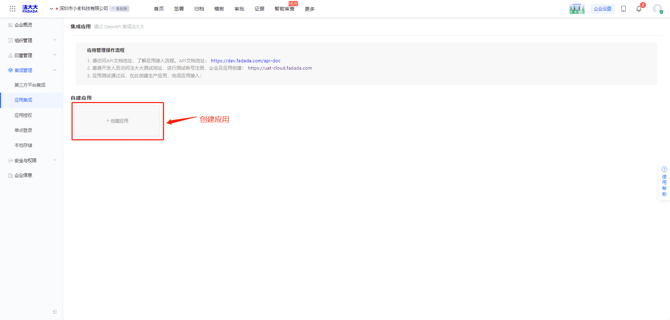Open the 使用帮助 help panel
Screen dimensions: 670x320
pyautogui.click(x=664, y=181)
